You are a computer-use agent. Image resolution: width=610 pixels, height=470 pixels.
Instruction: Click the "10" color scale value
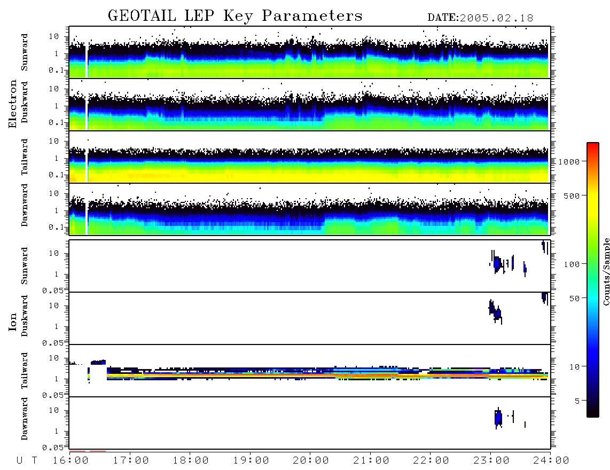click(574, 366)
